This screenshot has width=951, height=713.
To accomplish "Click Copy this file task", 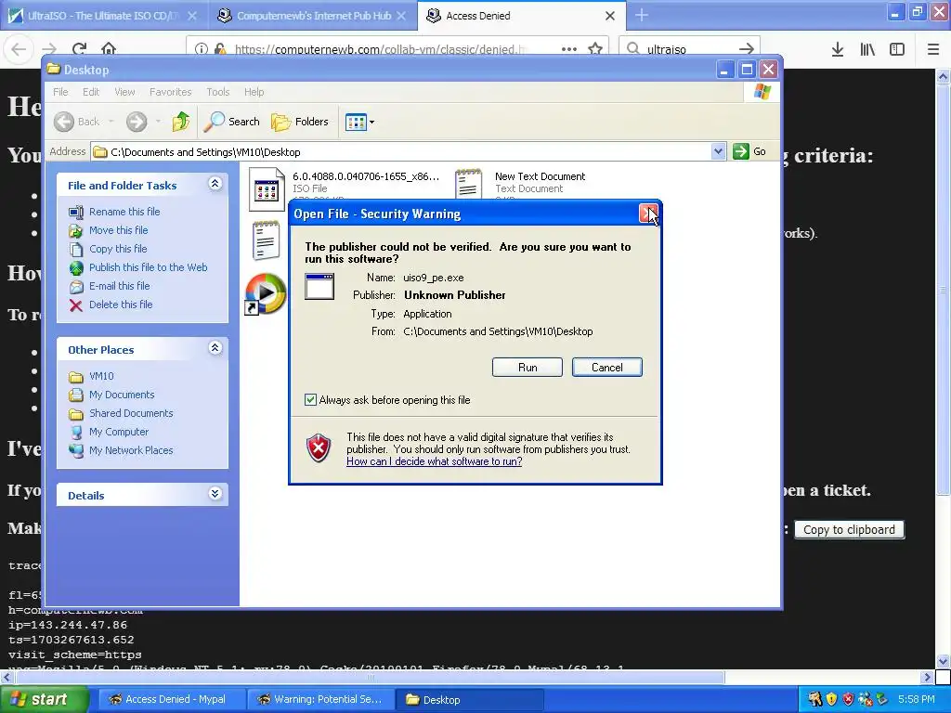I will click(118, 249).
